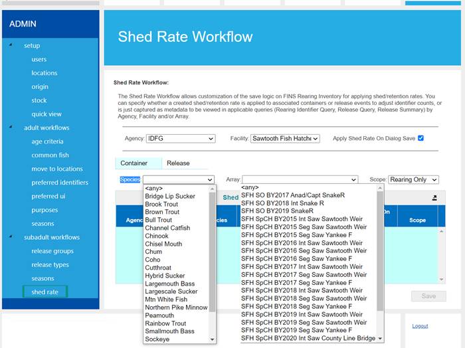
Task: Open the quick view setup item
Action: [x=46, y=114]
